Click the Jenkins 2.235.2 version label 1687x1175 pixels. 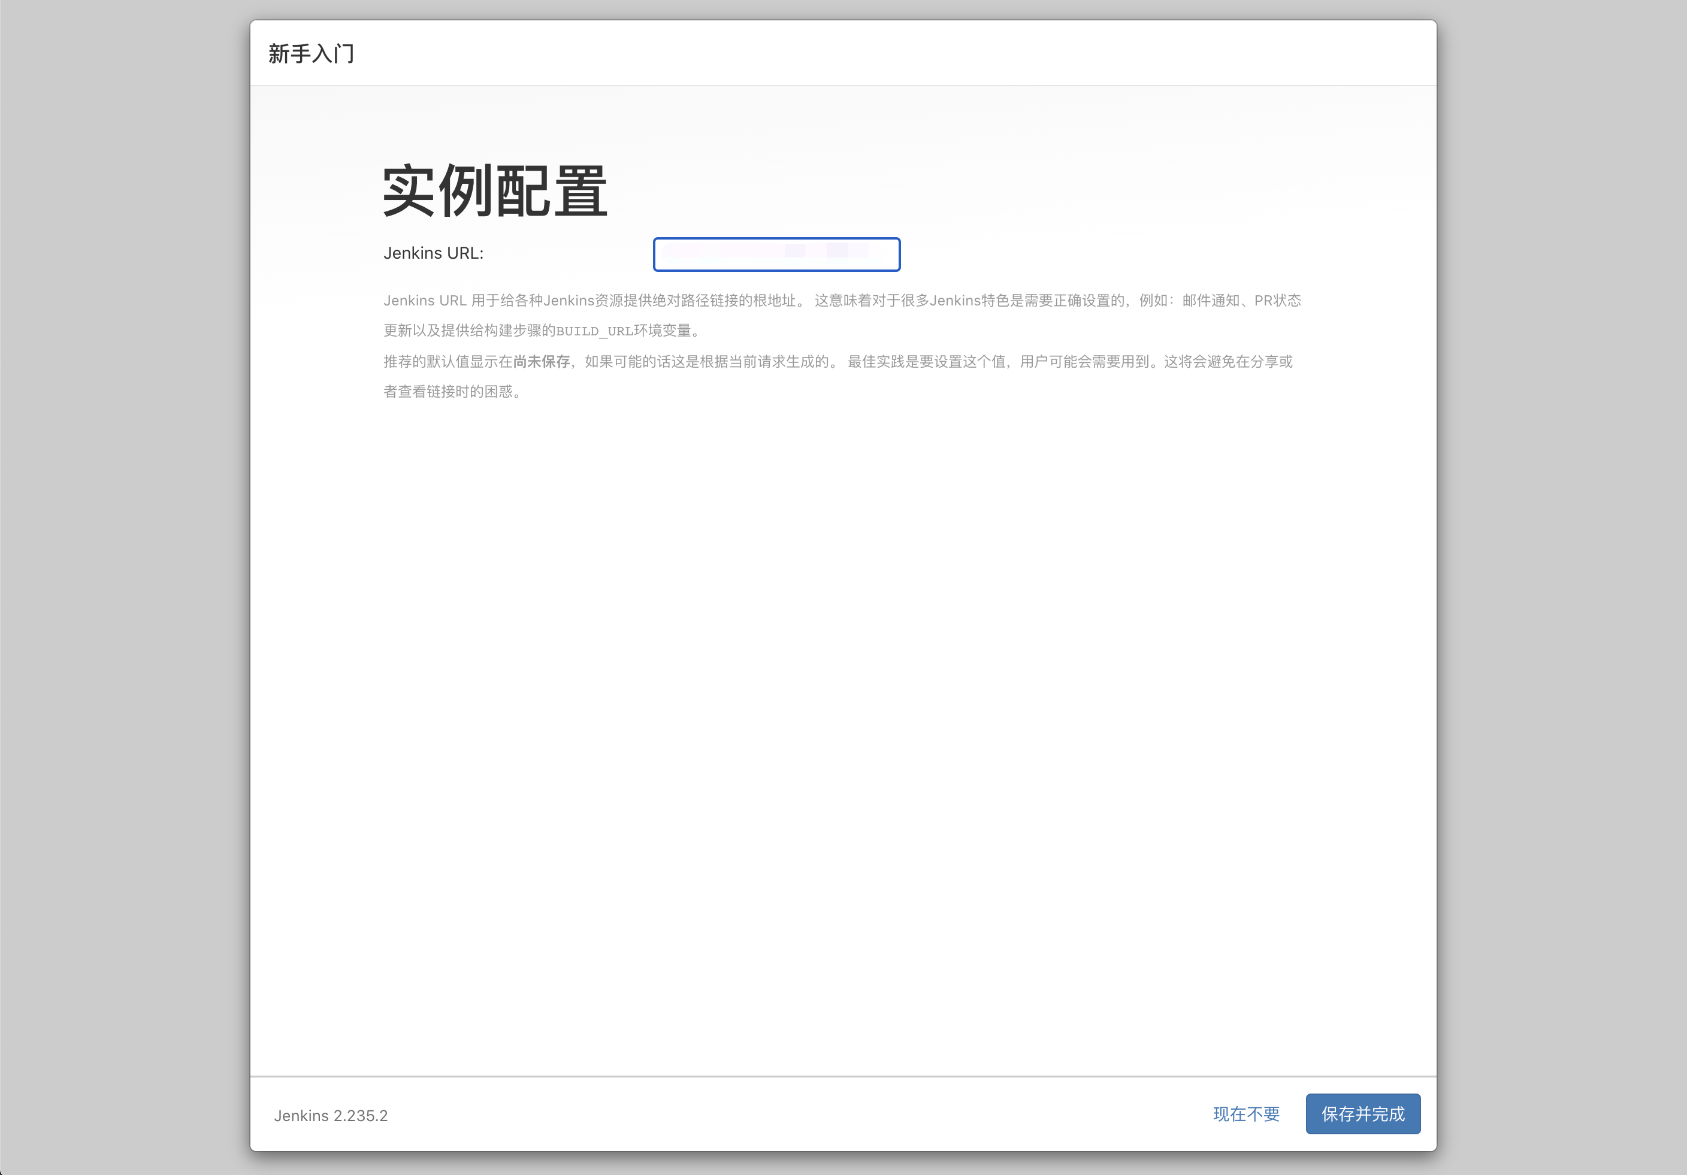click(x=331, y=1116)
